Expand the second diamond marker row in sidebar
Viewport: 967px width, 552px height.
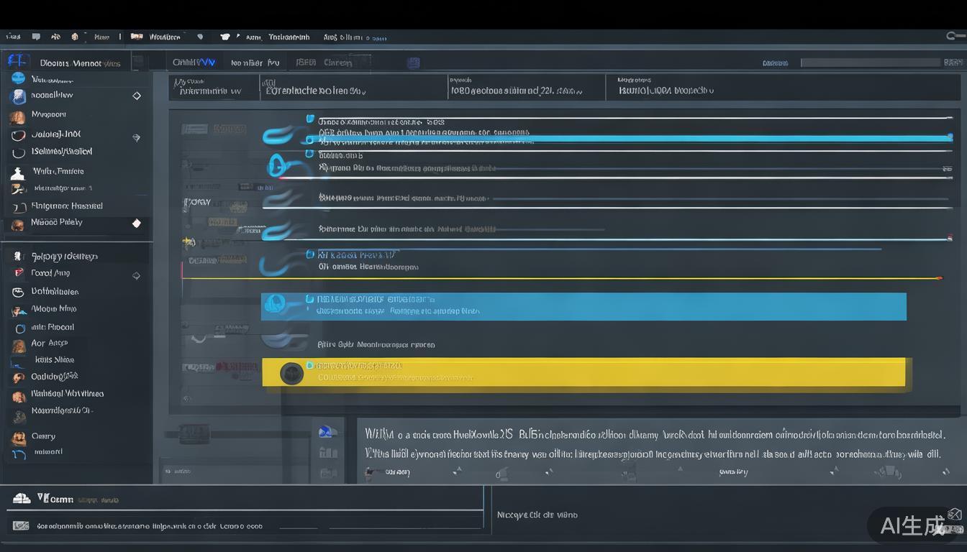(136, 137)
